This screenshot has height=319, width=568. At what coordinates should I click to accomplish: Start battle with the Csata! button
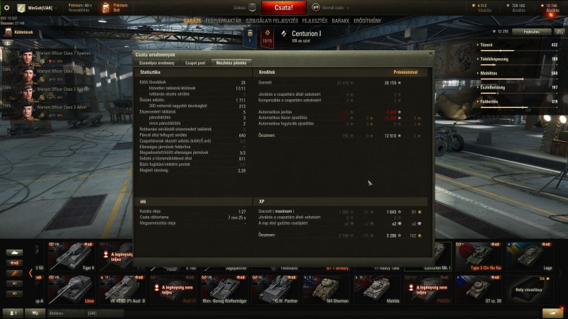coord(283,8)
